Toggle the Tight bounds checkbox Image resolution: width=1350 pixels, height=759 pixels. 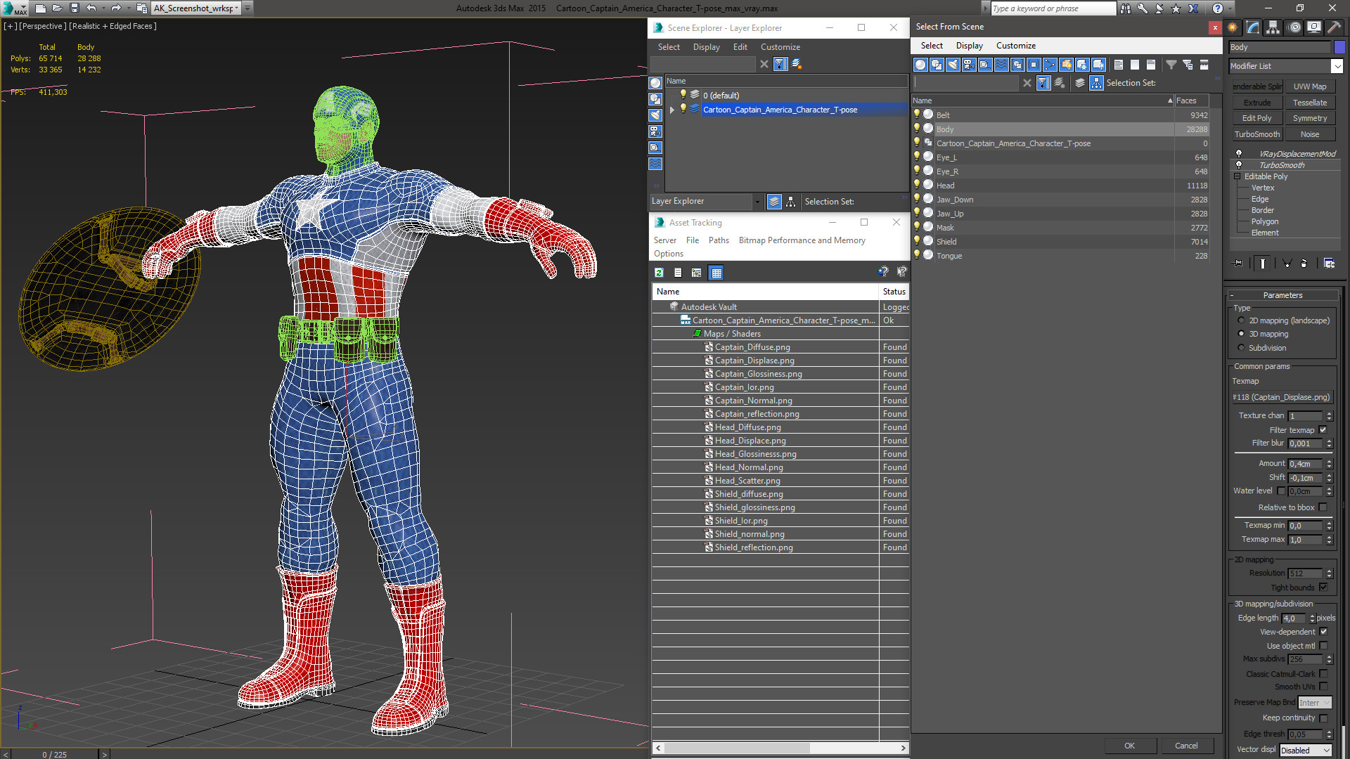tap(1323, 588)
